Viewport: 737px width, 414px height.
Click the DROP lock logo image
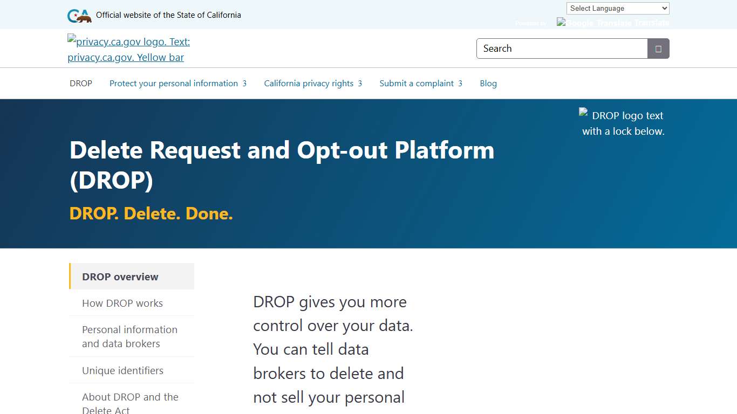pos(620,122)
